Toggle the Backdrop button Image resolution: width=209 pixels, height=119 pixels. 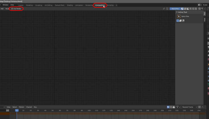click(x=175, y=9)
